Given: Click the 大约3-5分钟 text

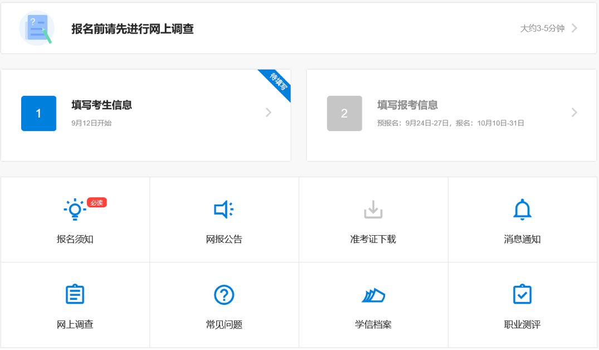Looking at the screenshot, I should (542, 28).
